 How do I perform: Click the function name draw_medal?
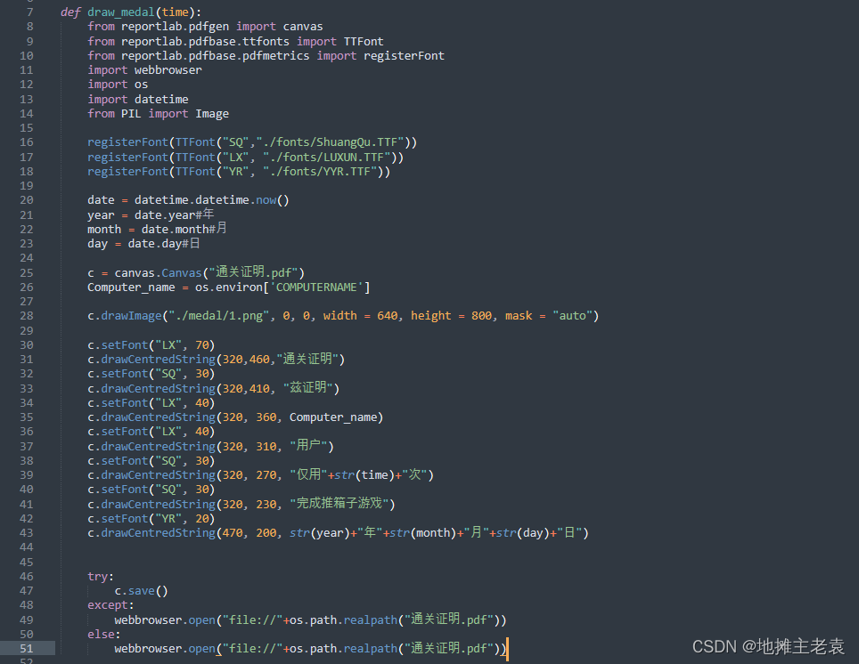click(121, 12)
